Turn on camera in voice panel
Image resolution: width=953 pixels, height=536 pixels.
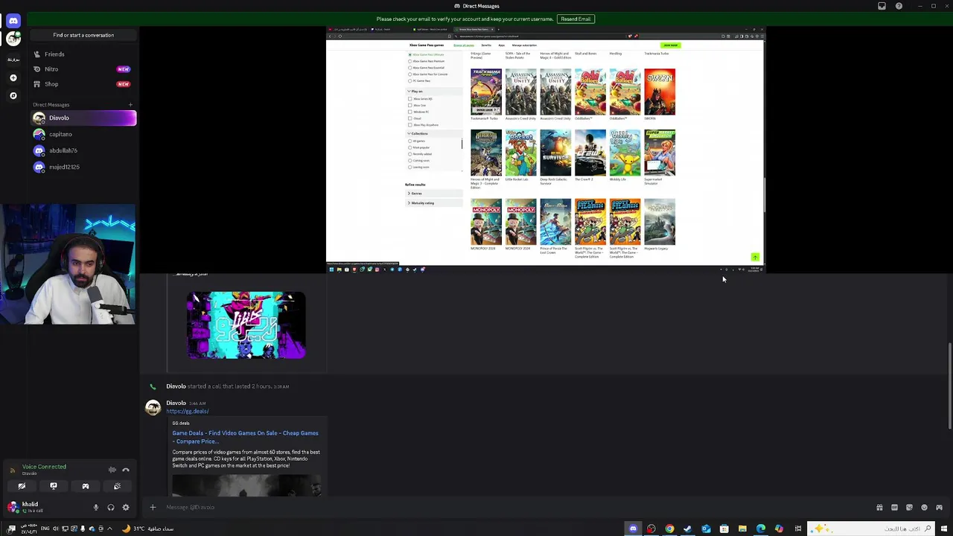click(22, 486)
